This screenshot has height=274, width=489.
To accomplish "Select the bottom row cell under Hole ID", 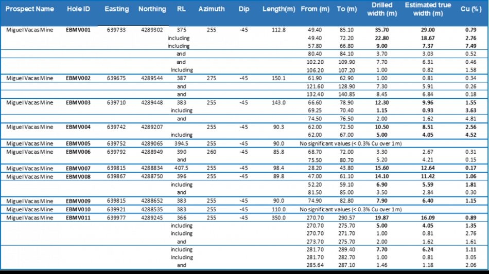I will pyautogui.click(x=78, y=257).
